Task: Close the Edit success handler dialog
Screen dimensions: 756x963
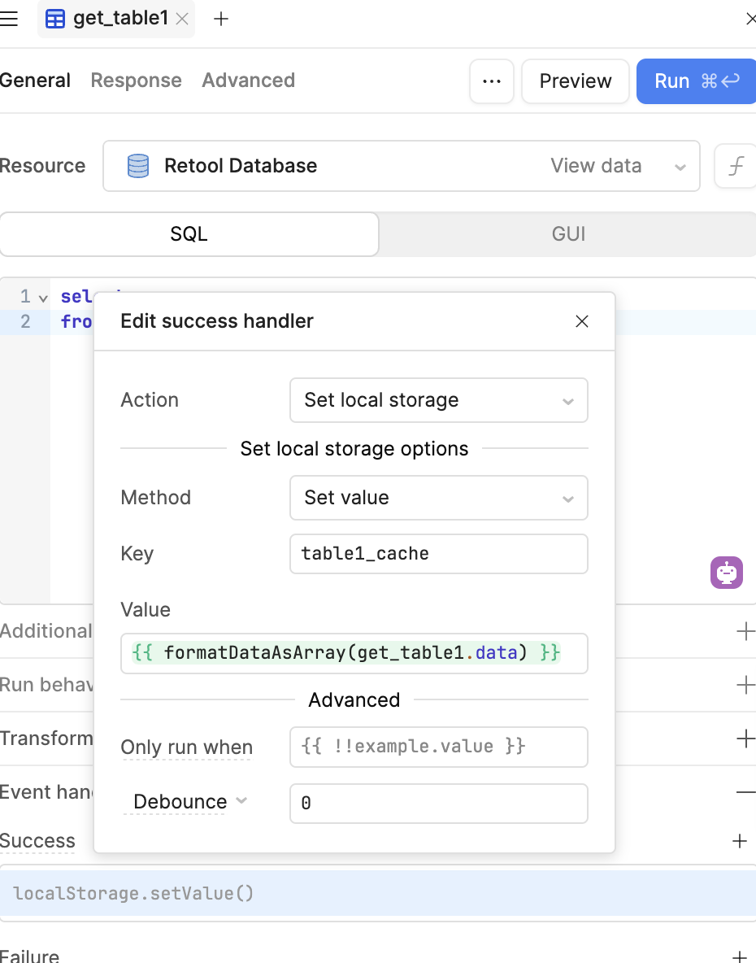Action: pos(582,321)
